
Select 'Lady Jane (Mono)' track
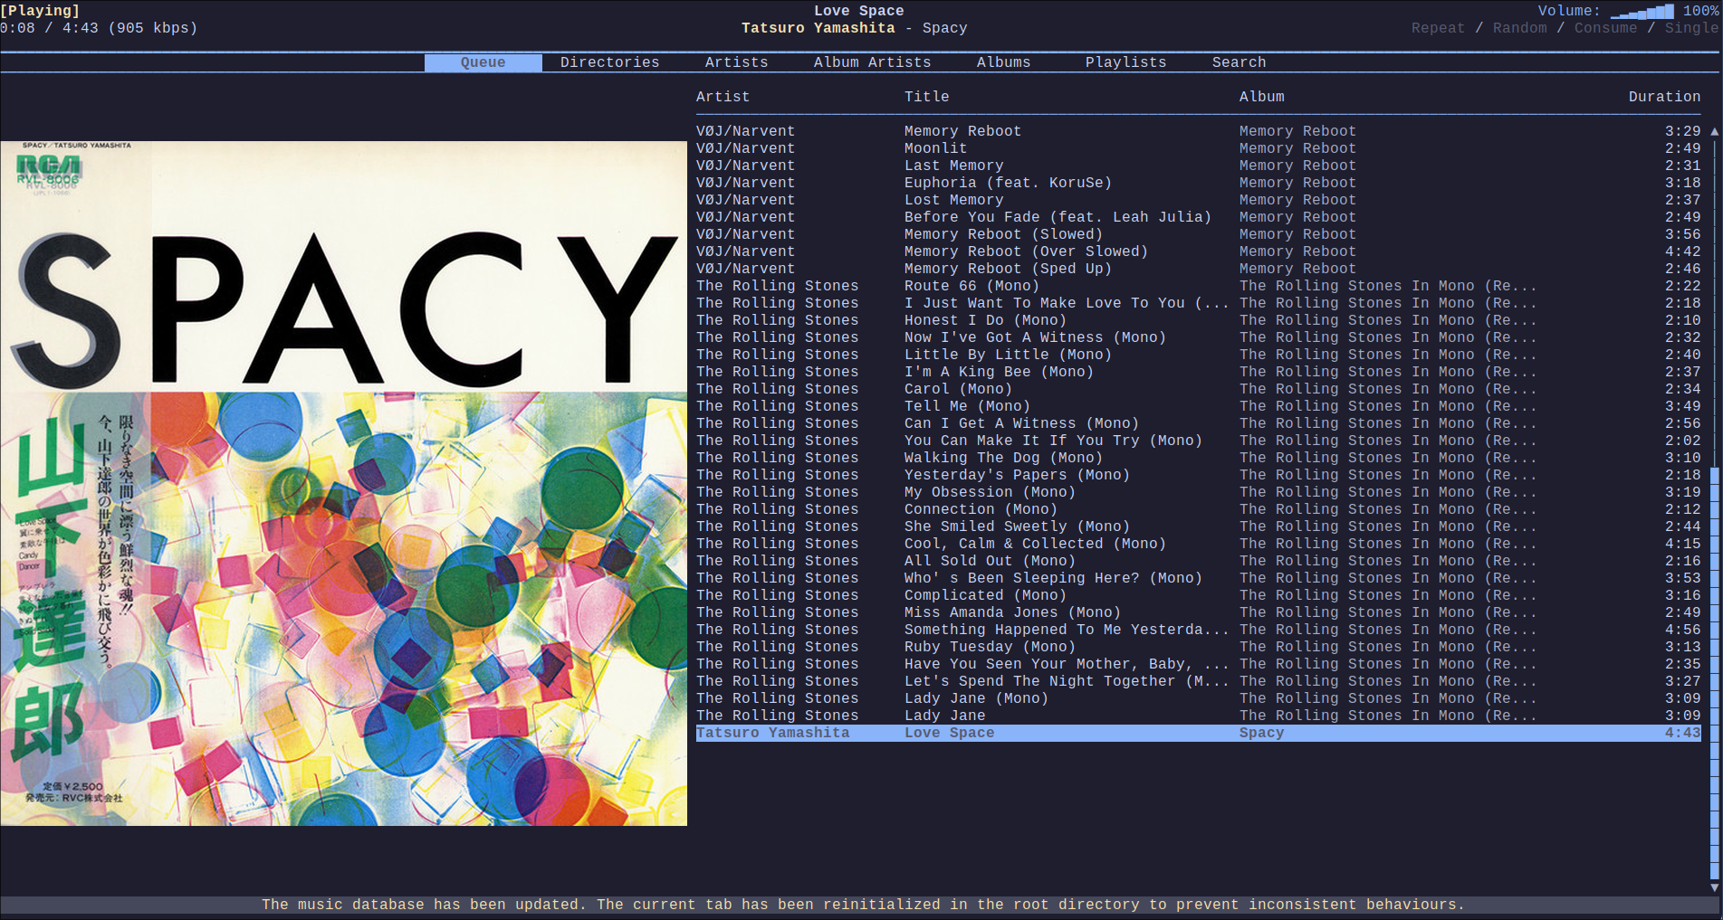(x=1198, y=698)
